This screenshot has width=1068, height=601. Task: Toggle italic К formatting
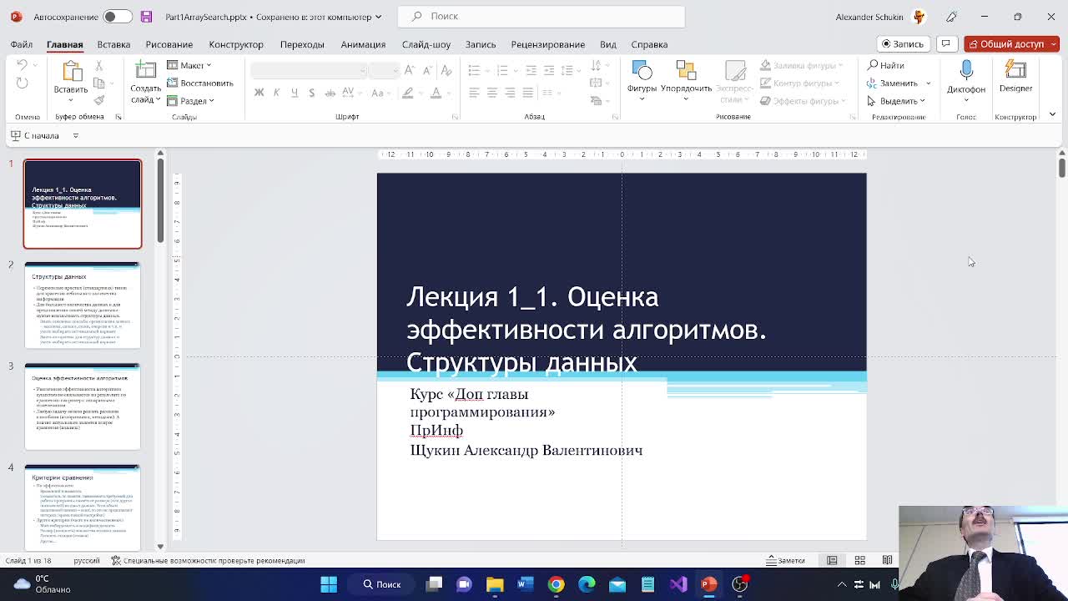point(276,93)
